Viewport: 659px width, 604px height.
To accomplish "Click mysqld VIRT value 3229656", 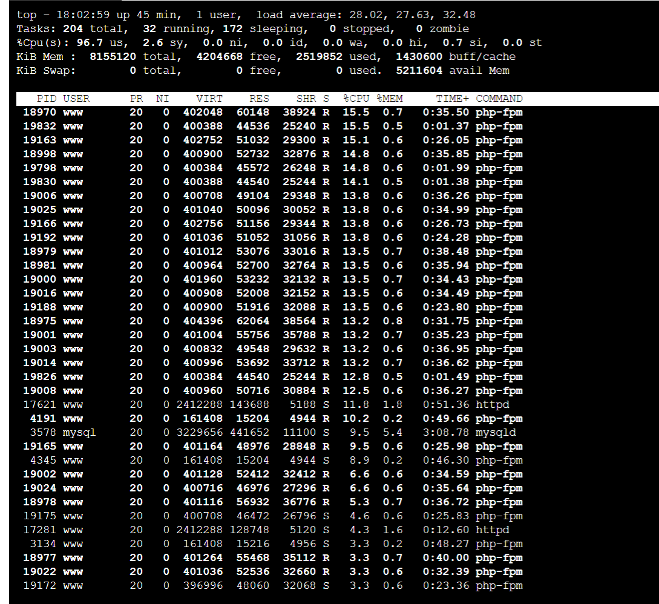I will pyautogui.click(x=199, y=433).
